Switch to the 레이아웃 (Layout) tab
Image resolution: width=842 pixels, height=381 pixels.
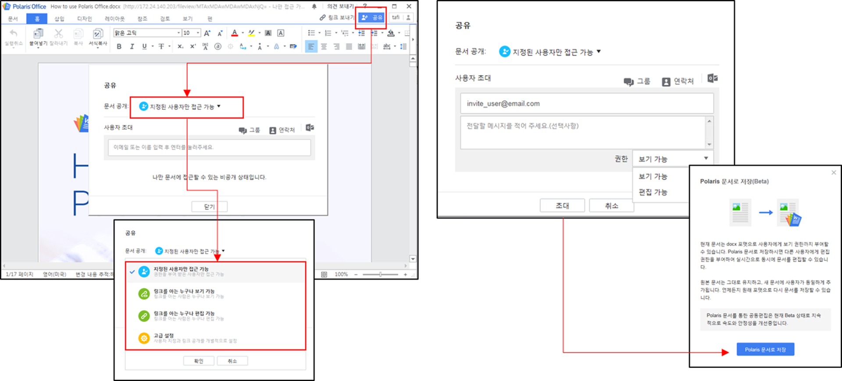[114, 18]
